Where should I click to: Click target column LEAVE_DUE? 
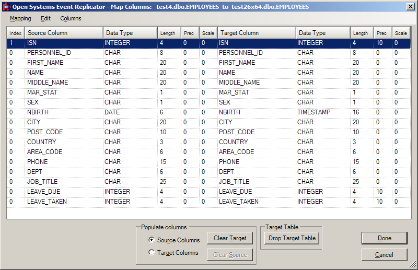(x=236, y=191)
